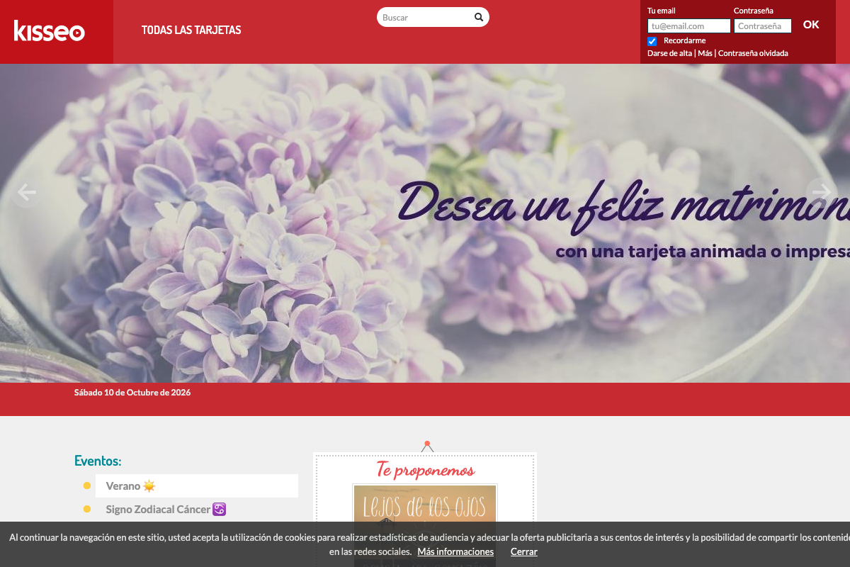The width and height of the screenshot is (850, 567).
Task: Click the Contraseña password field
Action: [x=763, y=26]
